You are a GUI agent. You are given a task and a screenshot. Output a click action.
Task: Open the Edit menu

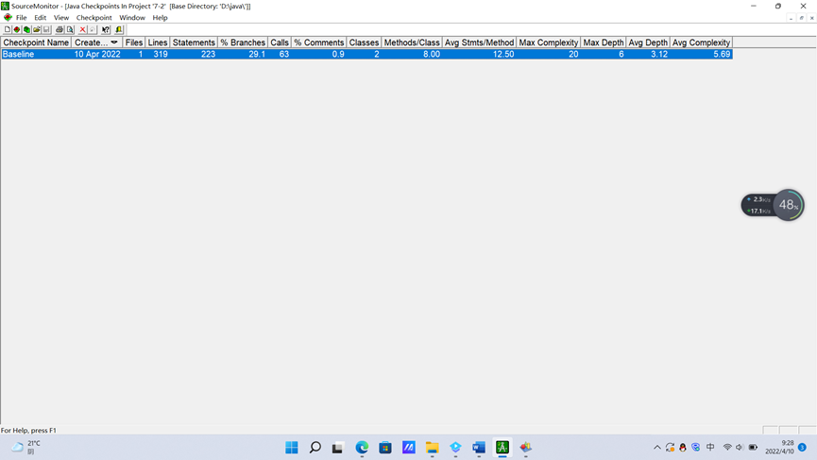point(40,18)
